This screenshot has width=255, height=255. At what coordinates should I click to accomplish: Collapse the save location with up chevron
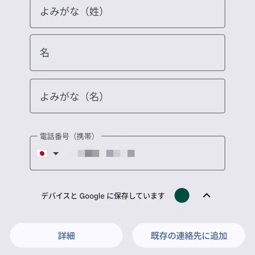coord(207,195)
